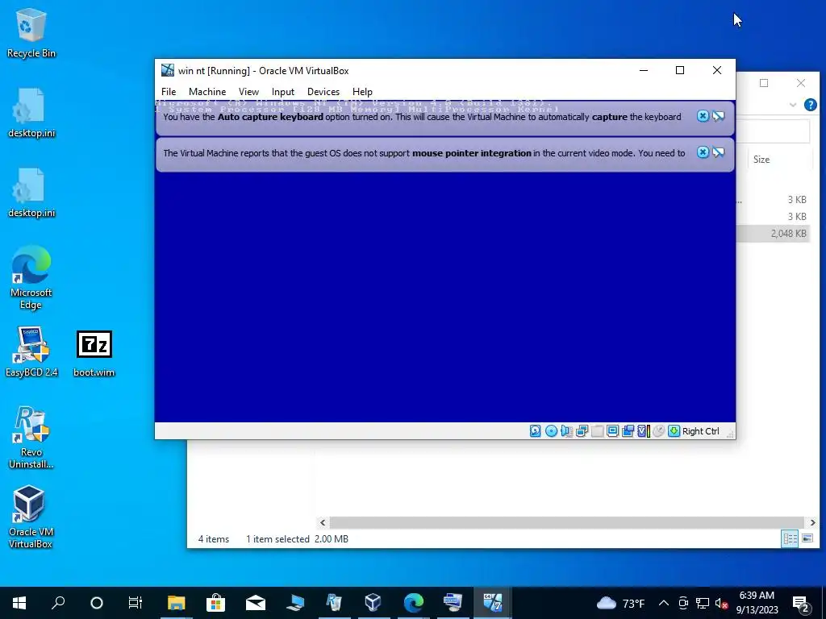Image resolution: width=826 pixels, height=619 pixels.
Task: Click the V virtualization features indicator
Action: tap(643, 431)
